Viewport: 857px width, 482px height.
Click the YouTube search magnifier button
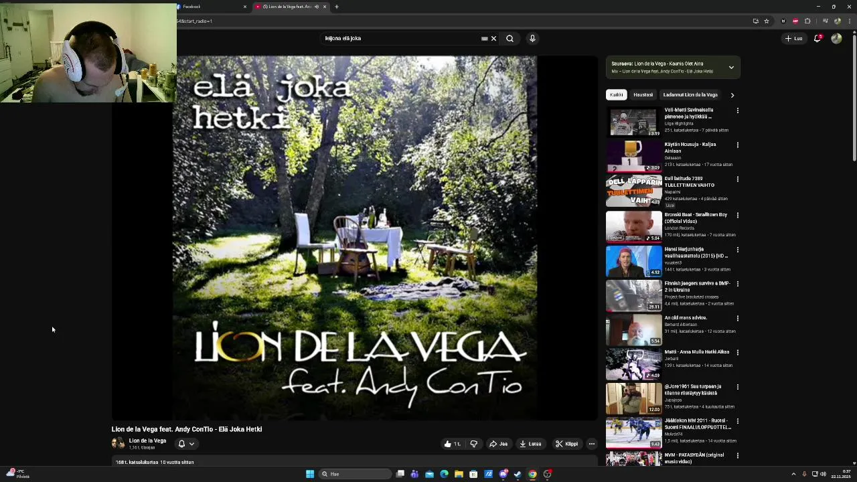coord(510,38)
